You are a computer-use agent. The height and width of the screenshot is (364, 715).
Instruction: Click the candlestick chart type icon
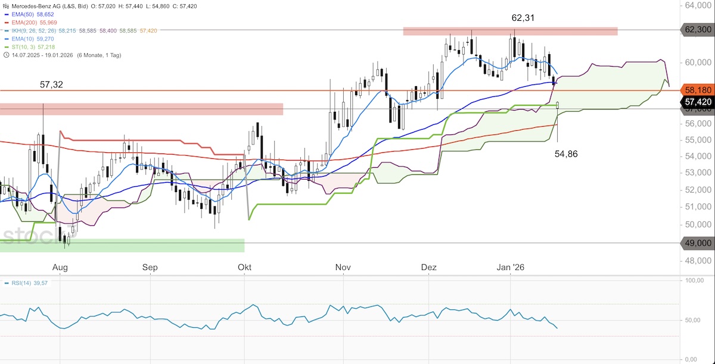5,6
